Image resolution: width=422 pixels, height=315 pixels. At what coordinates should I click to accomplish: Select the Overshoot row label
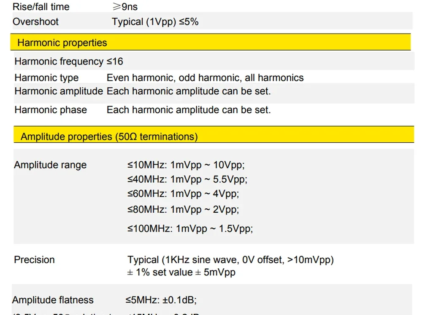(35, 22)
